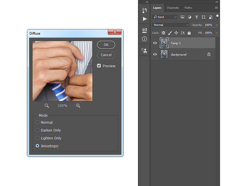Open the Info panel icon

pyautogui.click(x=144, y=39)
